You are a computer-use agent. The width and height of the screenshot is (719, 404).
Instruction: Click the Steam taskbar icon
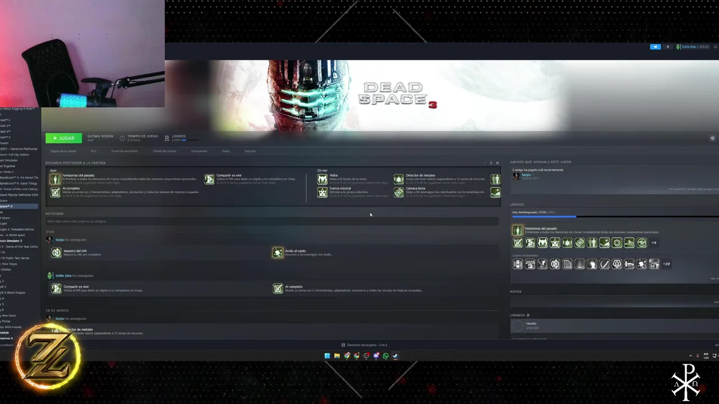pos(395,356)
